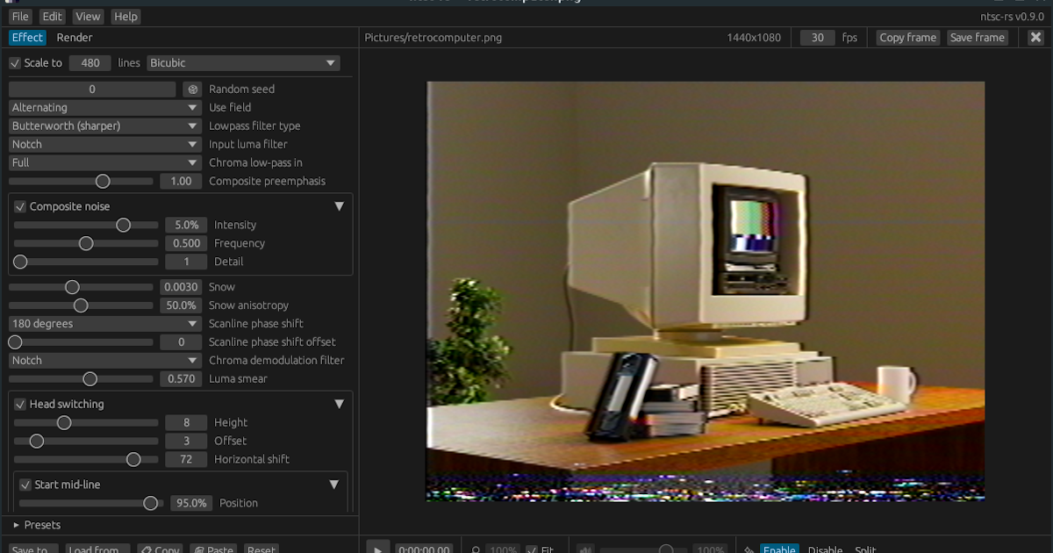
Task: Click the timecode field 0:00:00.00
Action: tap(425, 549)
